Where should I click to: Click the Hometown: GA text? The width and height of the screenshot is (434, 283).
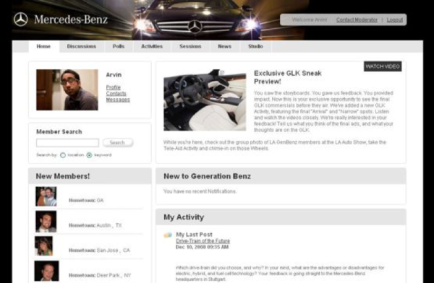(x=86, y=201)
